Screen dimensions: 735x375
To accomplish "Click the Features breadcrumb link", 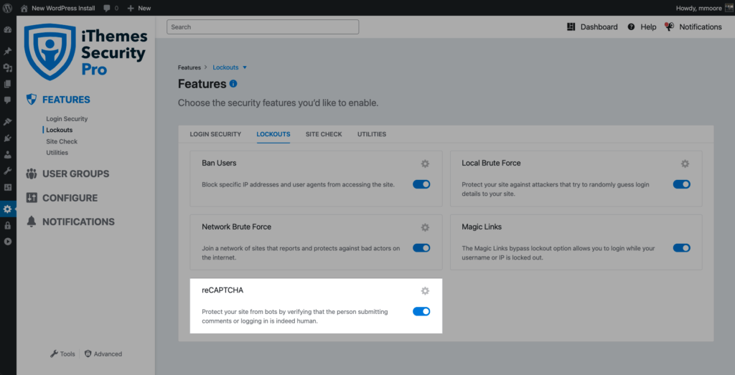I will coord(189,67).
